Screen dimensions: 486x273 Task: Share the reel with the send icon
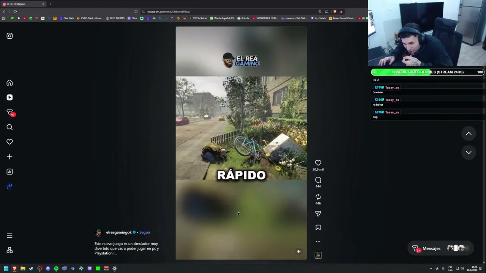coord(318,214)
